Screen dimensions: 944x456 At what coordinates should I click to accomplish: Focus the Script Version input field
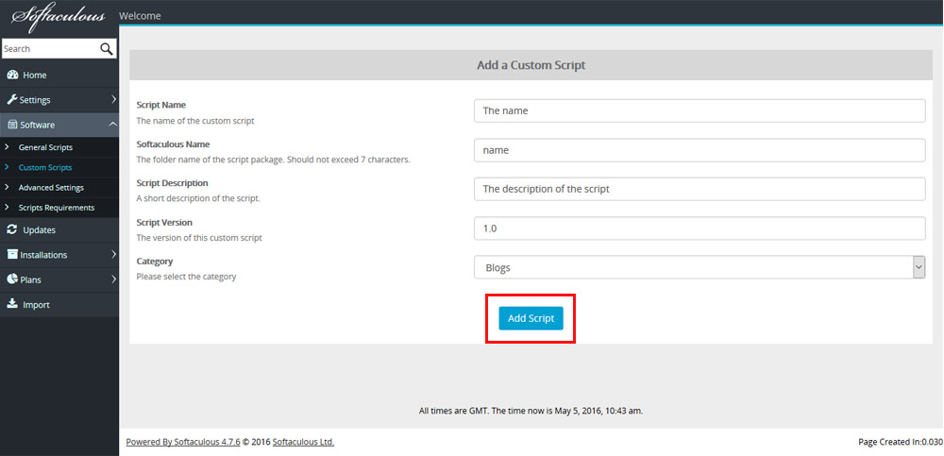(x=700, y=228)
